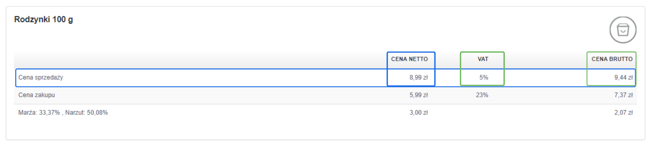651x145 pixels.
Task: Click the 3,00 zł net margin value
Action: coord(418,113)
